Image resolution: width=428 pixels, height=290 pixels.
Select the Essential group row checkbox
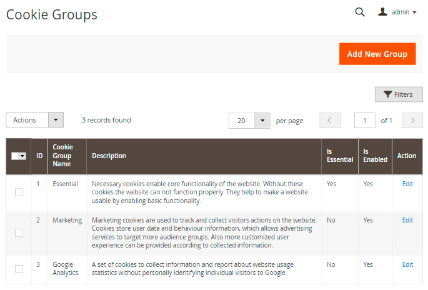coord(19,192)
